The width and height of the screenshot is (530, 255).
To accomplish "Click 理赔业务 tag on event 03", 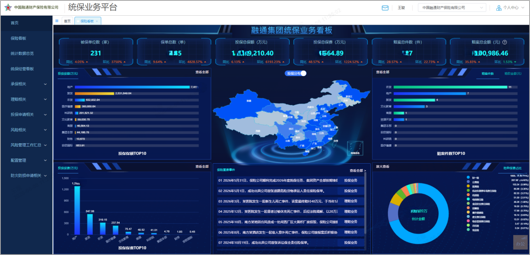I will (351, 201).
